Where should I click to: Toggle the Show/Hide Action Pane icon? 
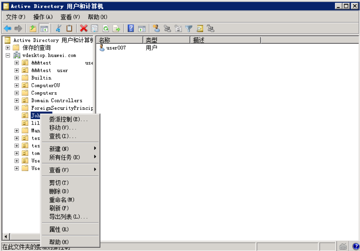click(142, 29)
